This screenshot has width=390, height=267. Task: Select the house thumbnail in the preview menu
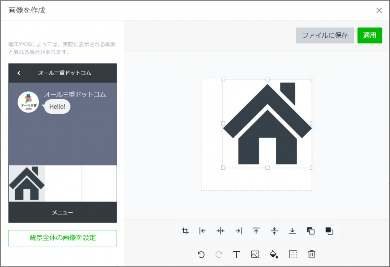[x=27, y=184]
